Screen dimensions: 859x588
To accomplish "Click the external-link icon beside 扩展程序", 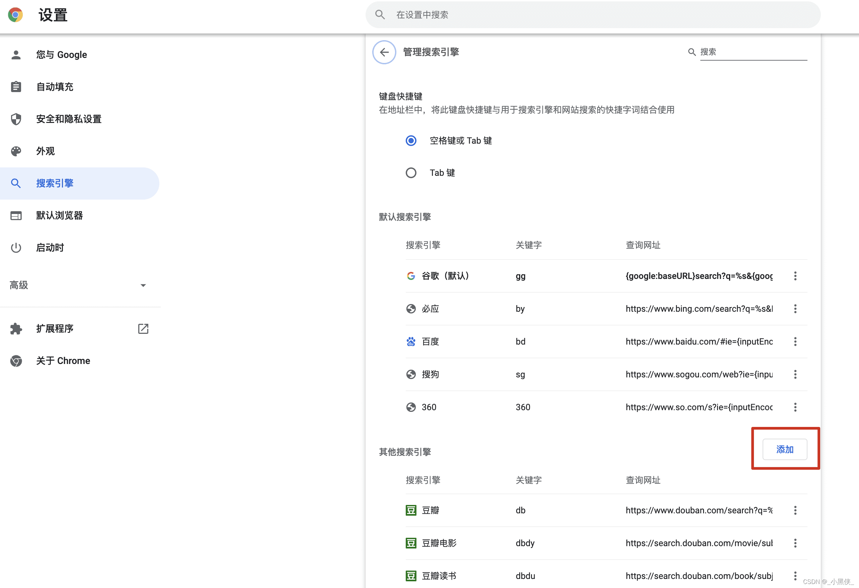I will 143,329.
